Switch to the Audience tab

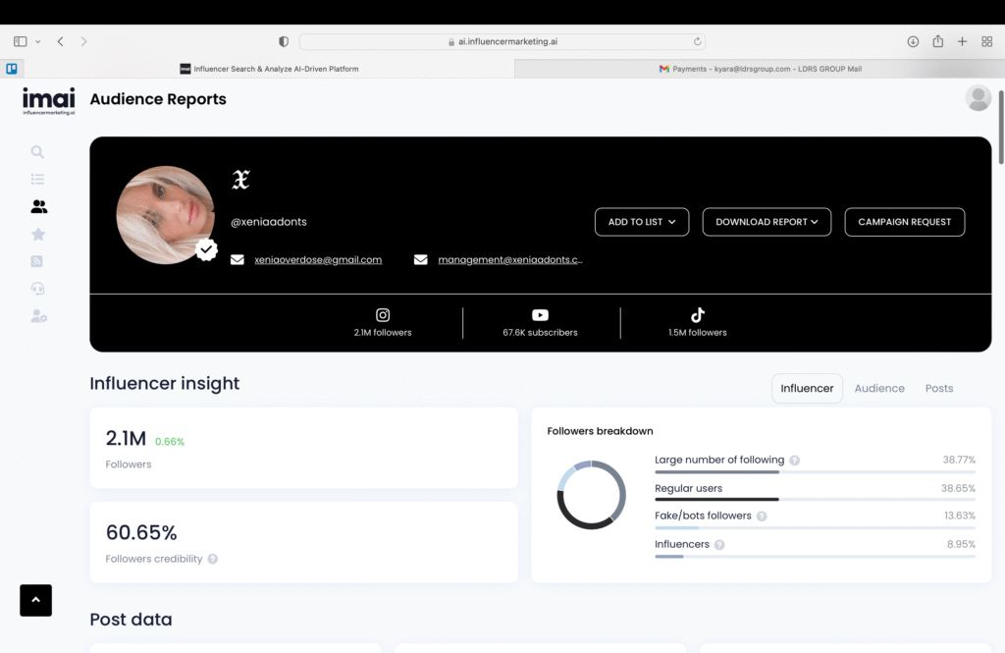tap(879, 388)
